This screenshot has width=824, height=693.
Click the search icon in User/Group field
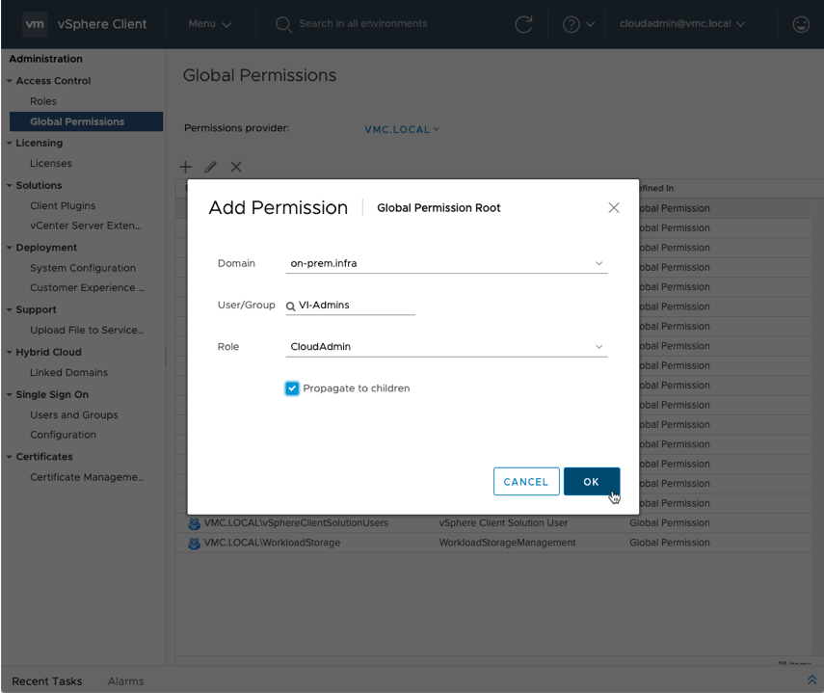291,306
